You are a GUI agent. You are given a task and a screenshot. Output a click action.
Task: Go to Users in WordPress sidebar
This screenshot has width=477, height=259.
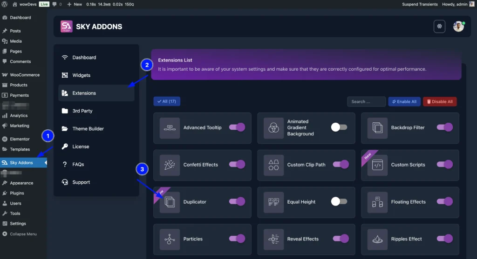[x=23, y=203]
